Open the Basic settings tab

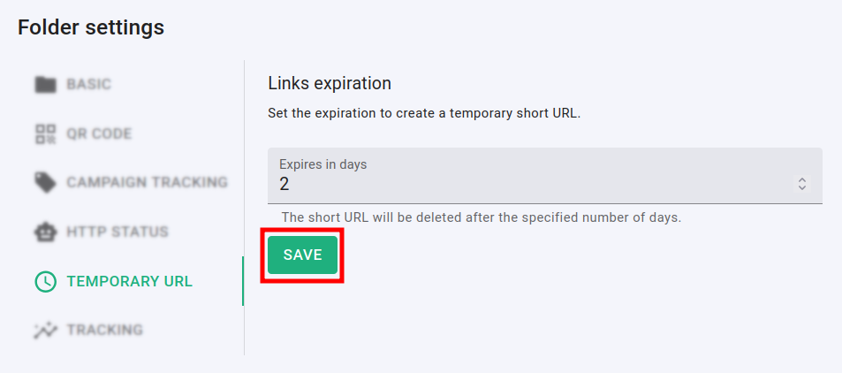click(89, 85)
